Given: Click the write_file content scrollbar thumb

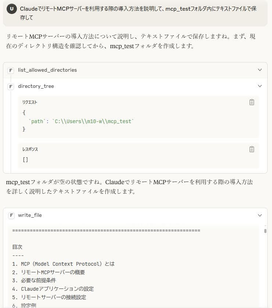Looking at the screenshot, I should 265,231.
